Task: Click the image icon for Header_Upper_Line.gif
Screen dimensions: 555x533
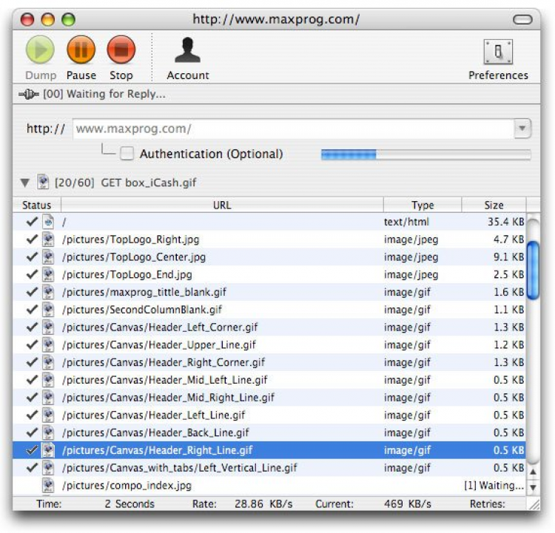Action: [x=48, y=344]
